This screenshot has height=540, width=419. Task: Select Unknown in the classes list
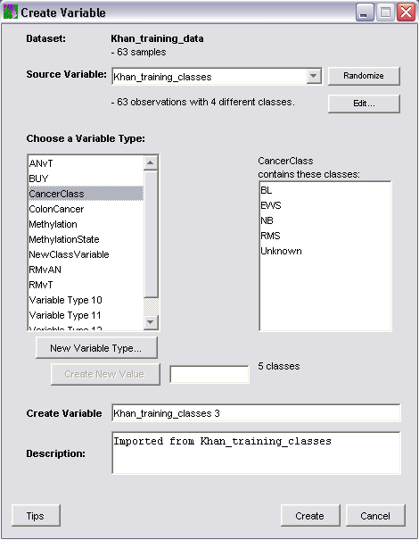coord(281,251)
